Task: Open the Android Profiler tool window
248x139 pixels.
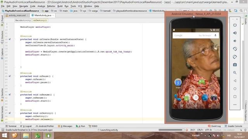Action: [x=45, y=126]
